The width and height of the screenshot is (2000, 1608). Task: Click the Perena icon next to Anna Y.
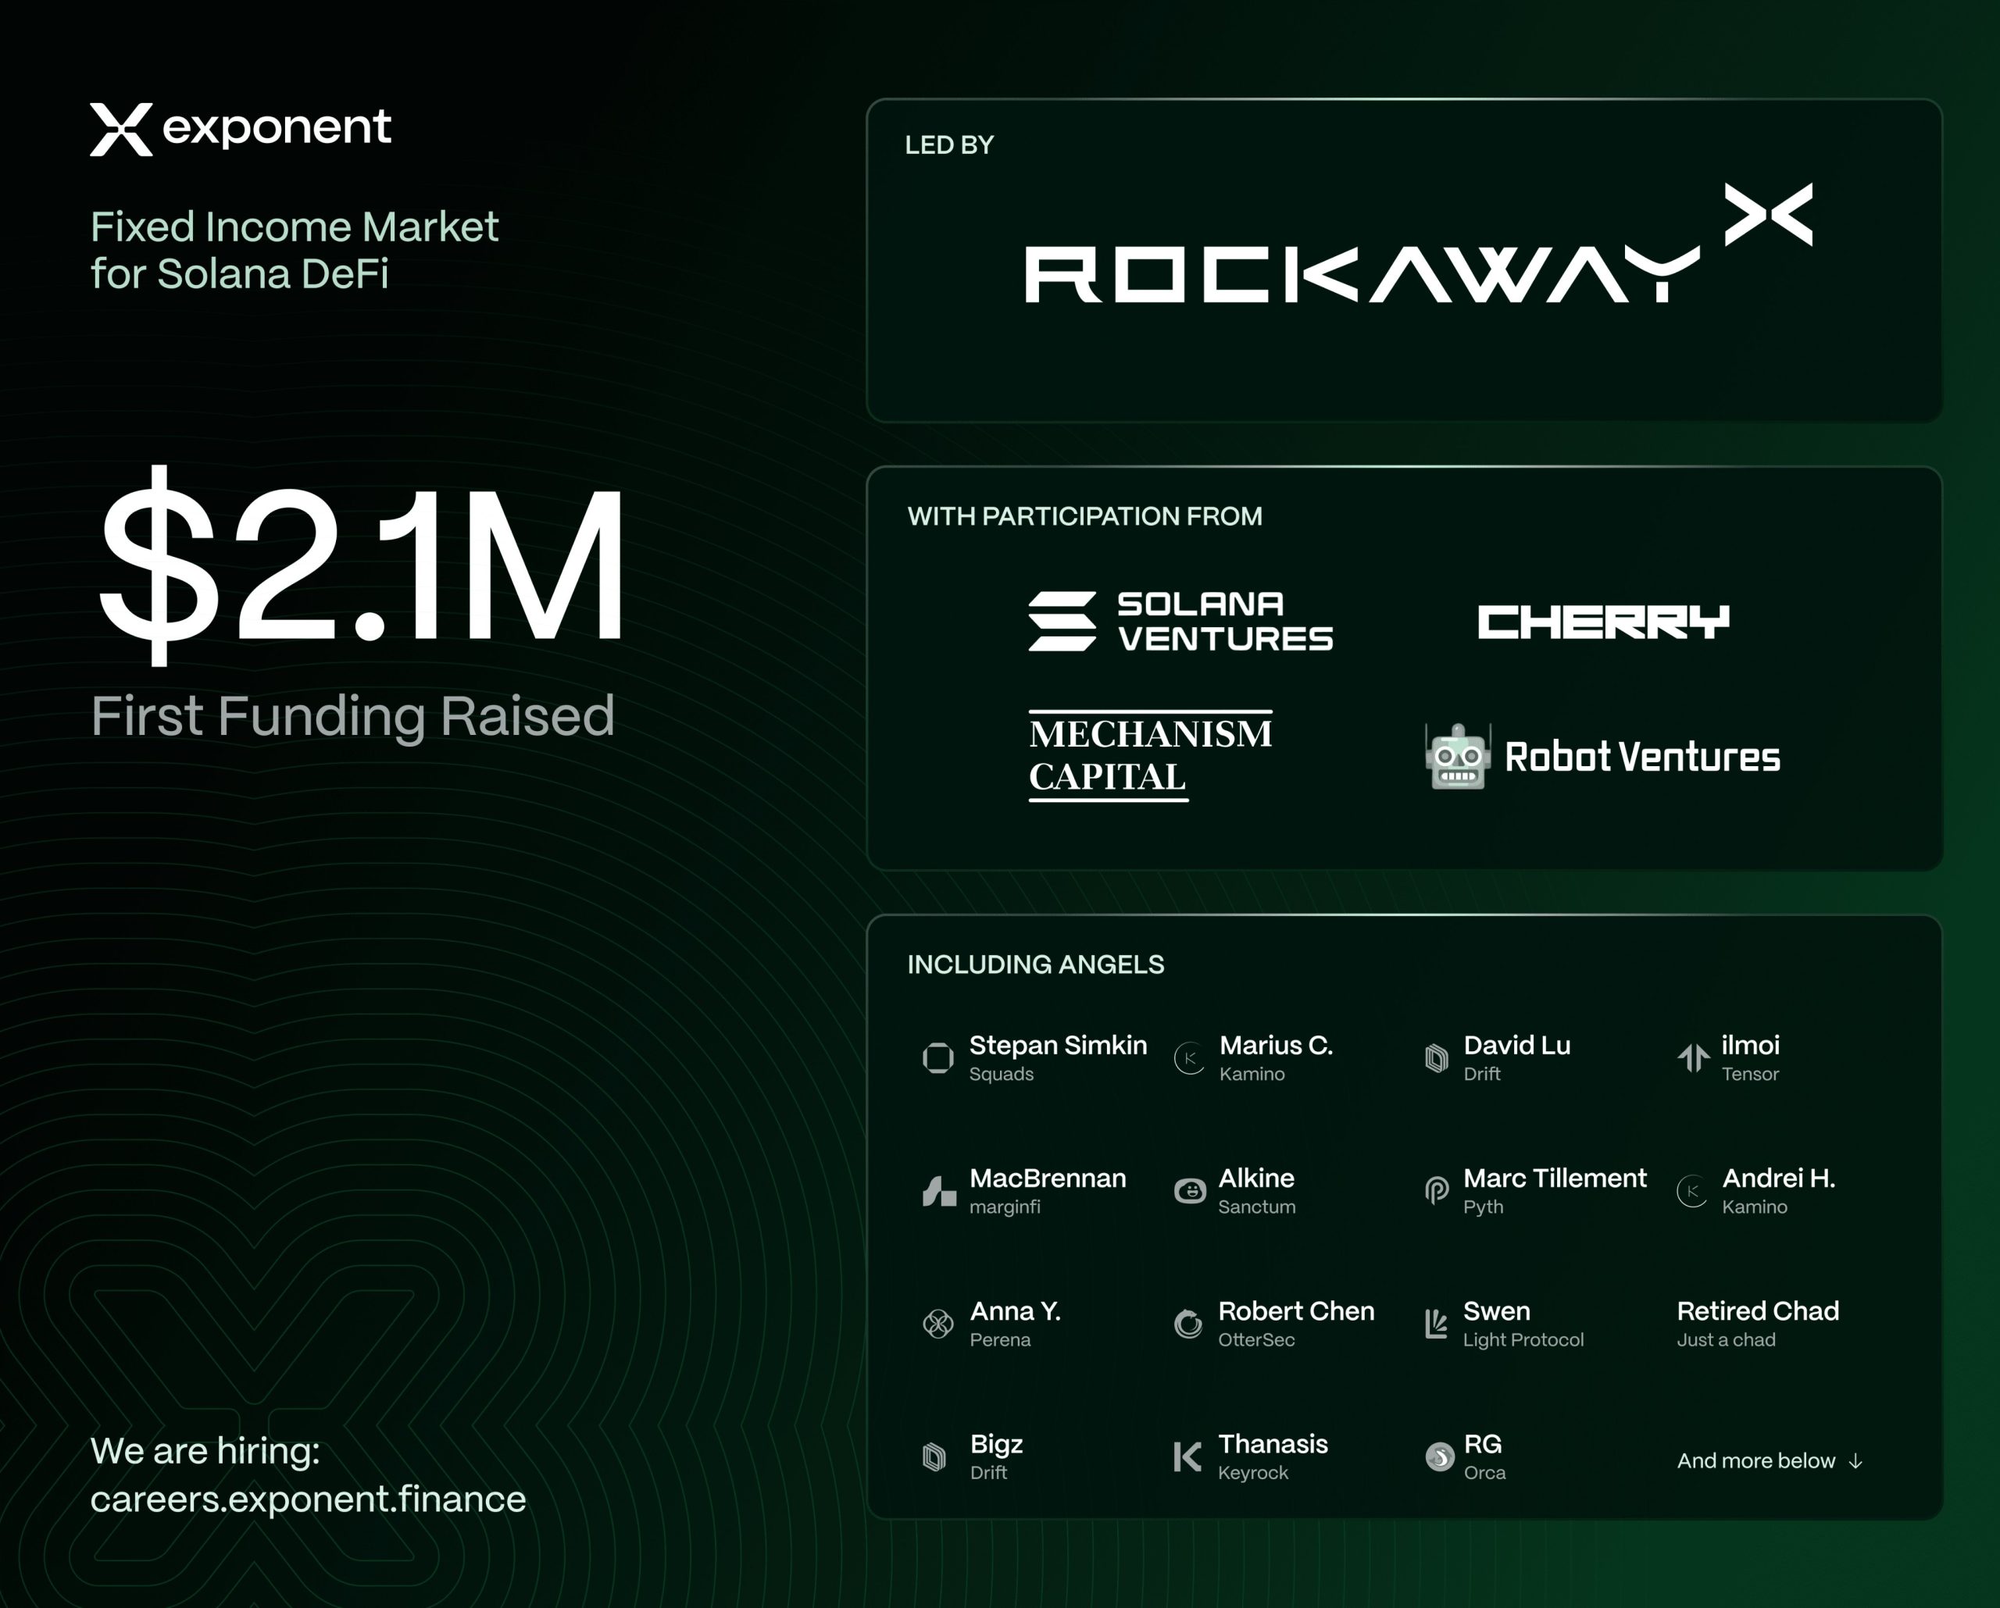pyautogui.click(x=937, y=1323)
